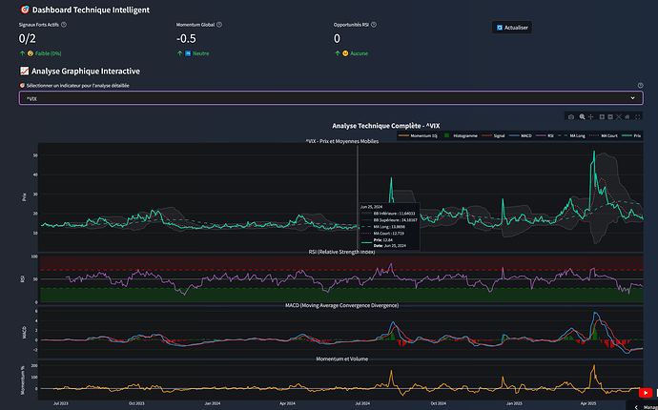This screenshot has width=658, height=410.
Task: Open chart fullscreen view icon
Action: (x=638, y=116)
